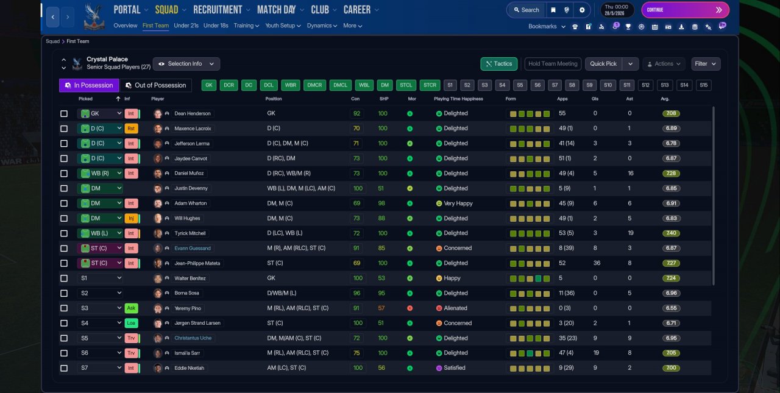Click the Search field
Screen dimensions: 780x393
(525, 10)
